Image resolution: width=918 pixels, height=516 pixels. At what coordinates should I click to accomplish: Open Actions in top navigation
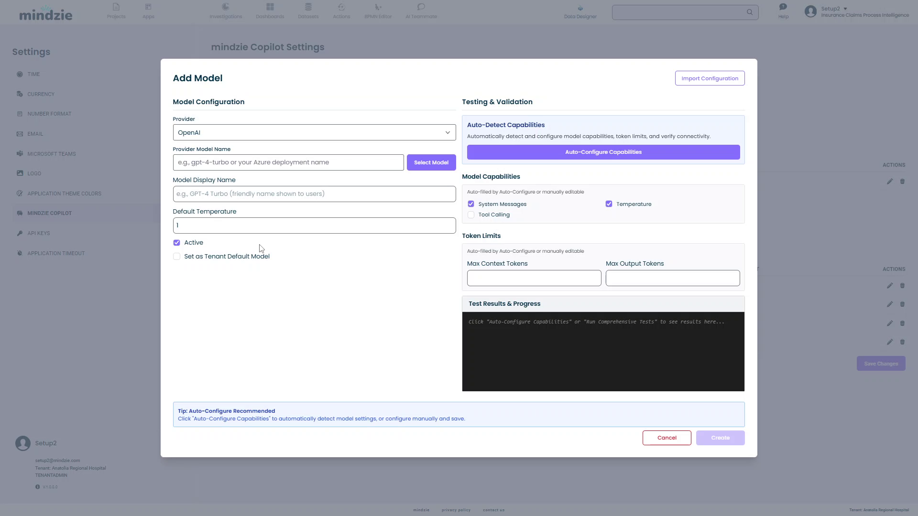[341, 11]
